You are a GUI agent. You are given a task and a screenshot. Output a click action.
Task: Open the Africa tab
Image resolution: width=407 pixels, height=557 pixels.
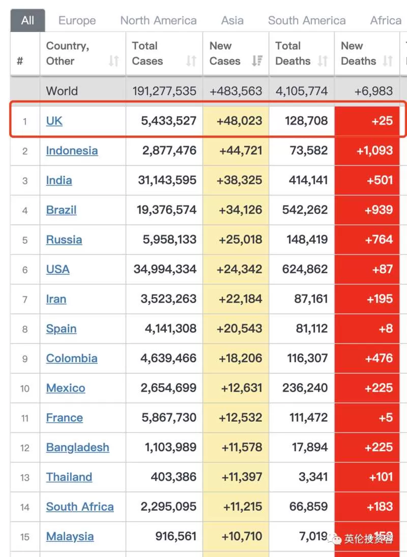(386, 20)
